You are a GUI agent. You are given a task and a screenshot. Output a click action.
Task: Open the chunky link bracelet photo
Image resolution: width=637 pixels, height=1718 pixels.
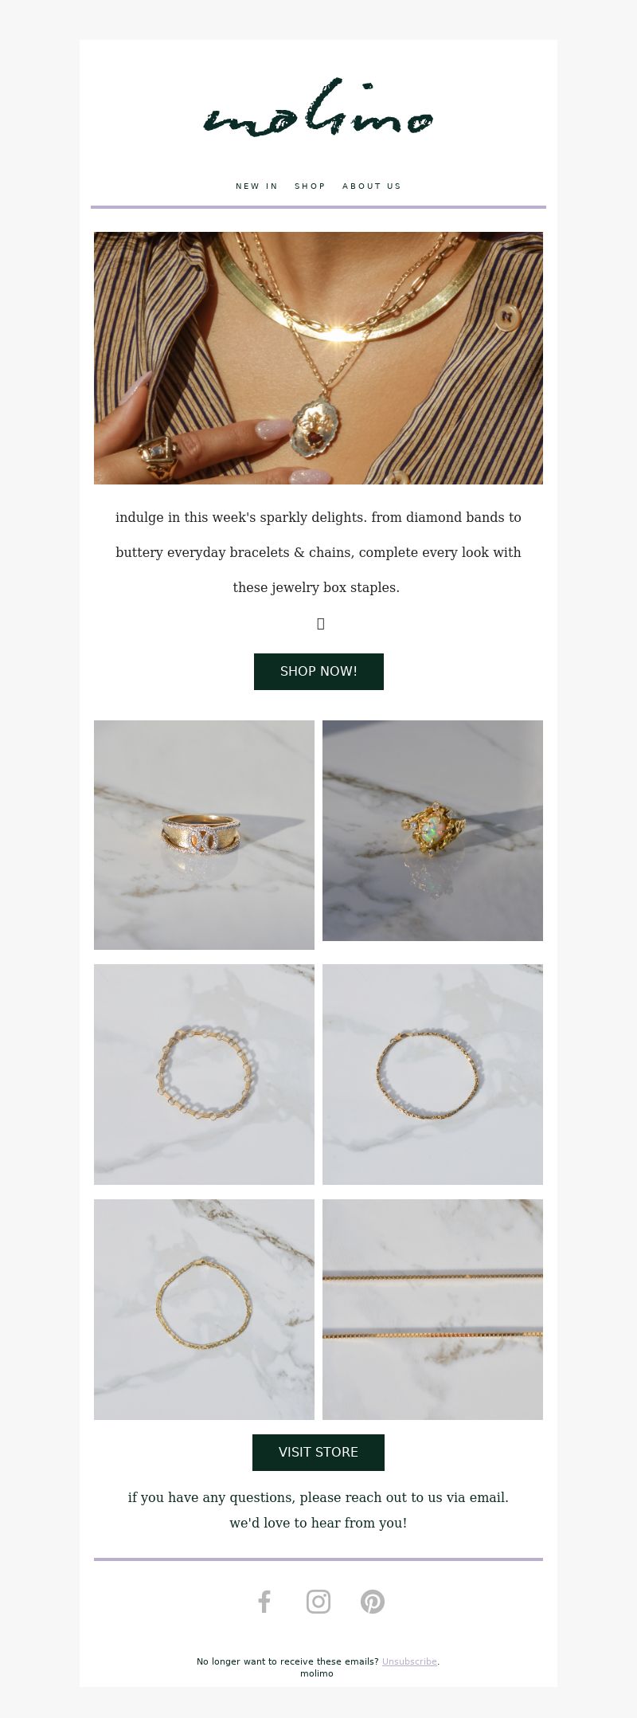(x=204, y=1074)
